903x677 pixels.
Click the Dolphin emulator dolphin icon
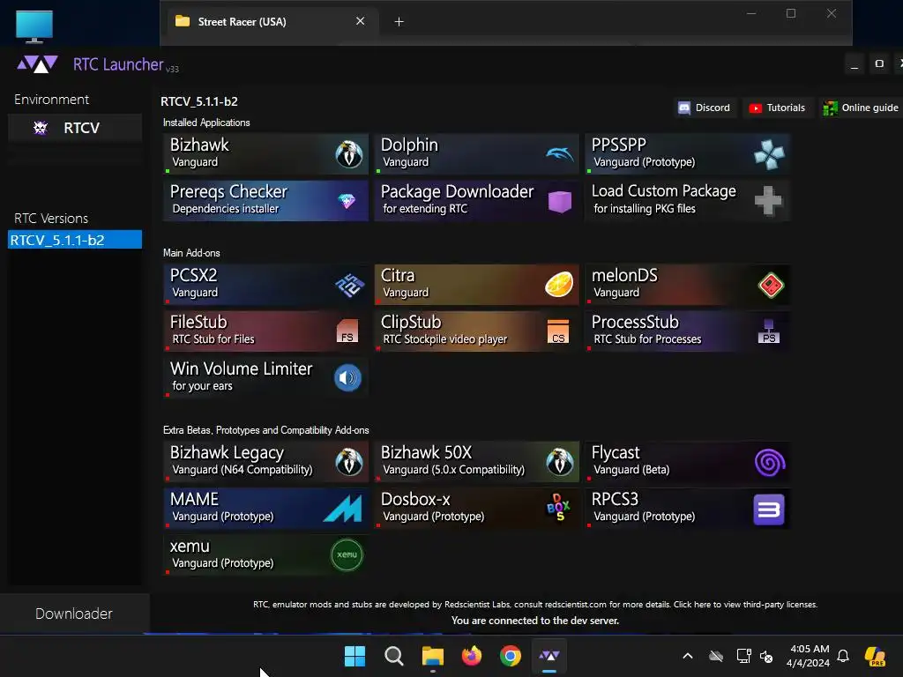pos(560,153)
